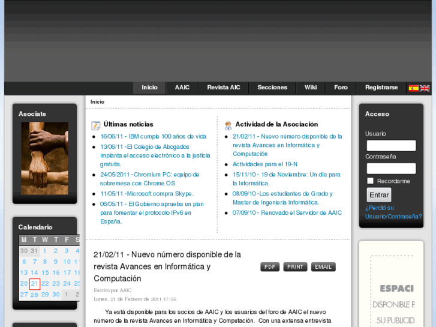Share the article via the EMAIL button
436x327 pixels.
point(323,267)
